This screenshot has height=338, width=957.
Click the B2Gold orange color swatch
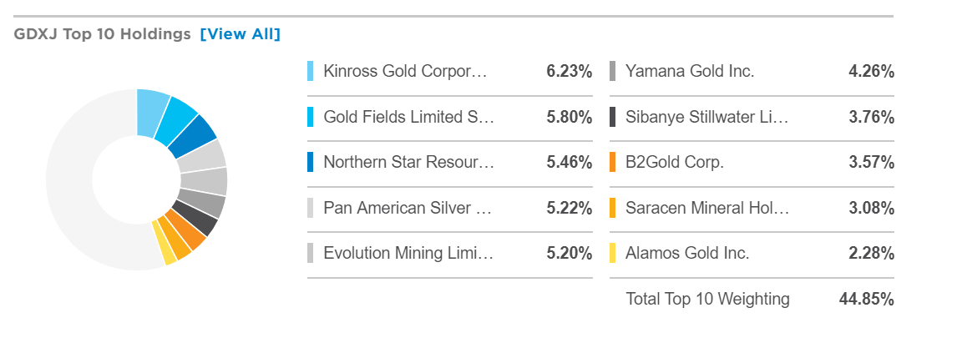point(613,162)
